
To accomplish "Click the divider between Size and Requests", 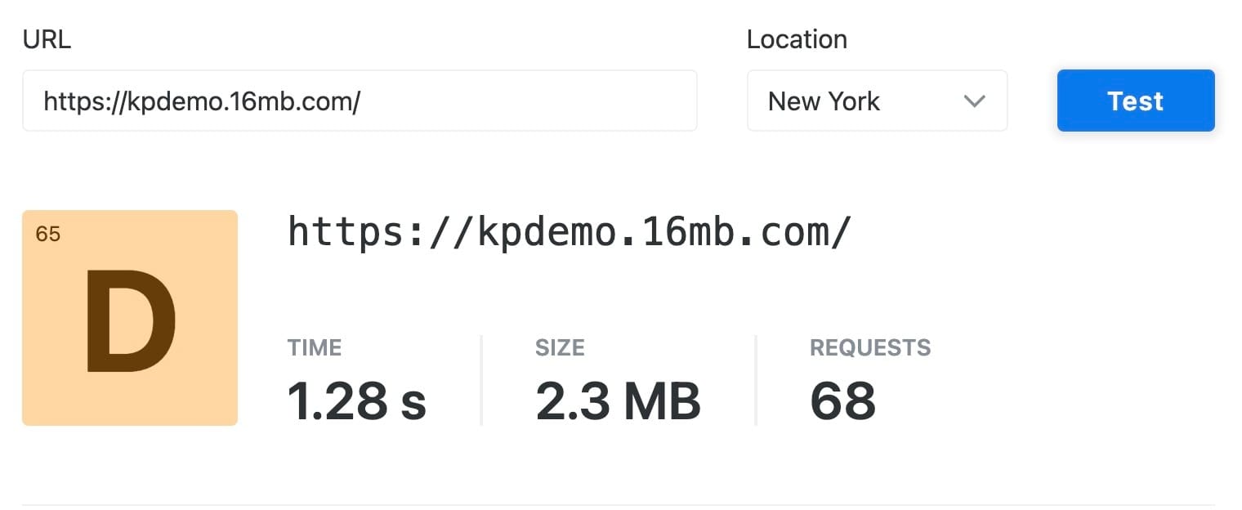I will click(x=756, y=380).
